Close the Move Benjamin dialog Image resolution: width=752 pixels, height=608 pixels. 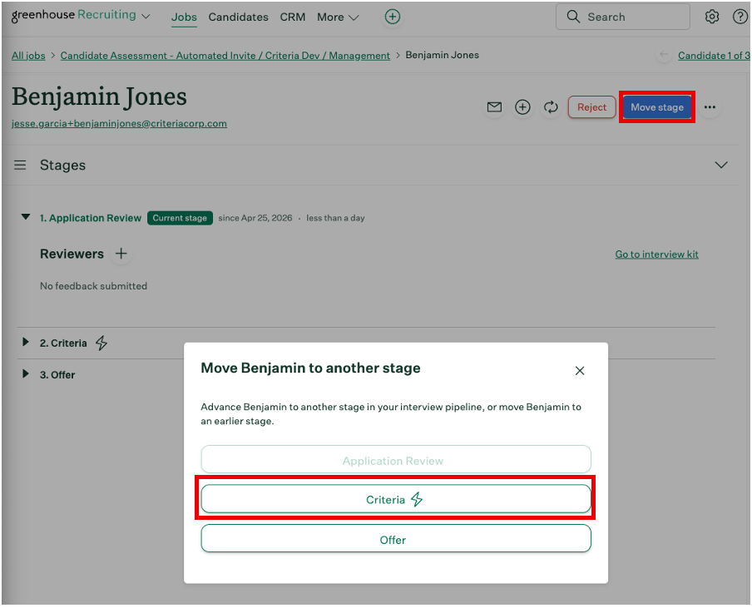point(580,371)
